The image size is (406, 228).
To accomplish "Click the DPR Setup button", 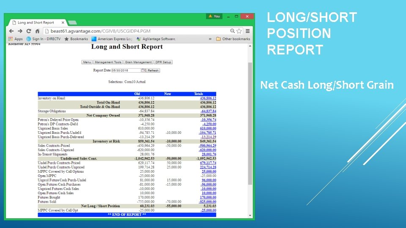I will [x=163, y=62].
